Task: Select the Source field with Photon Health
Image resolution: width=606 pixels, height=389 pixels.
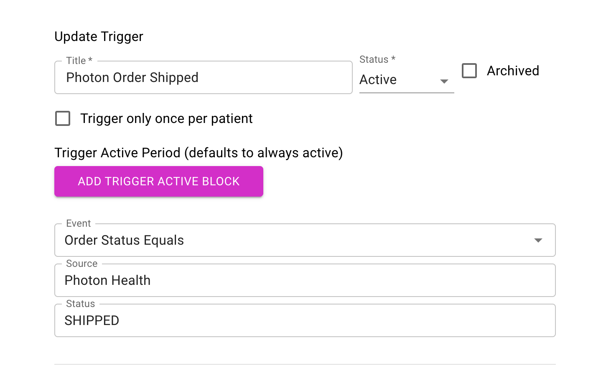Action: 305,280
